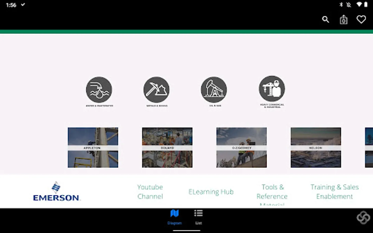Open the Youtube Channel link
Screen dimensions: 373x233
(x=150, y=192)
